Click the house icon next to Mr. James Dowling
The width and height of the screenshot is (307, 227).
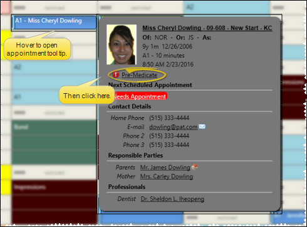coord(194,167)
